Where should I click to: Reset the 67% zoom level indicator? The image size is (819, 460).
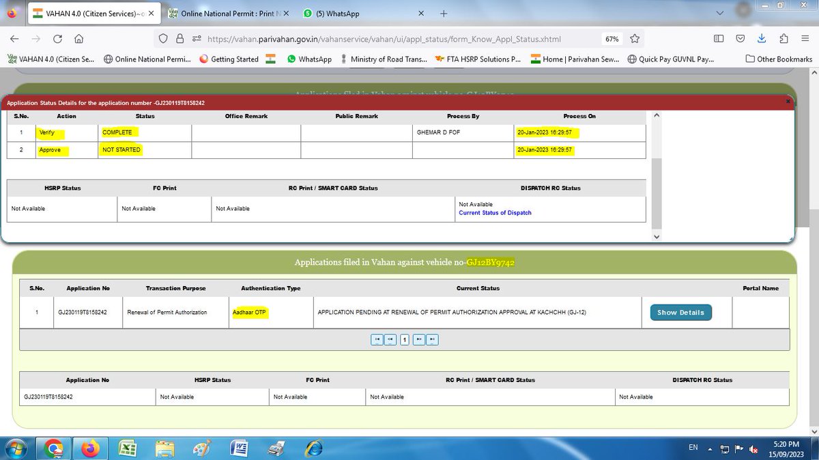coord(612,39)
